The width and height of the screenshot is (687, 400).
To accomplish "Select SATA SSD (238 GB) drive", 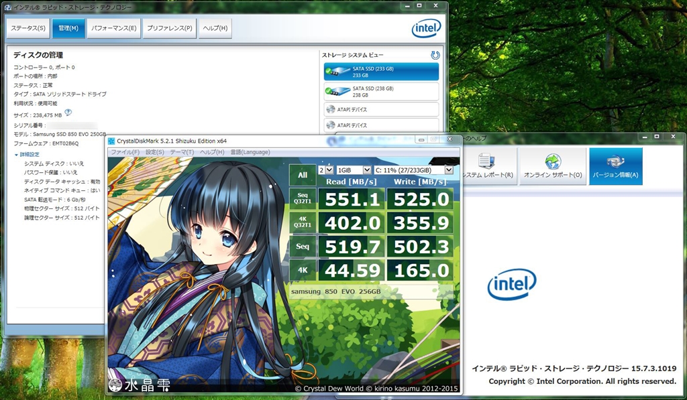I will (x=381, y=92).
